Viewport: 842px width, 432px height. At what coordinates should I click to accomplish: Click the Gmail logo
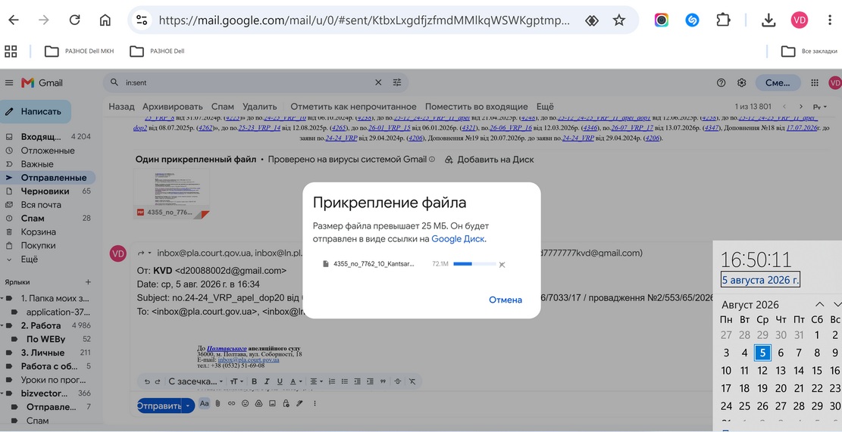tap(42, 82)
